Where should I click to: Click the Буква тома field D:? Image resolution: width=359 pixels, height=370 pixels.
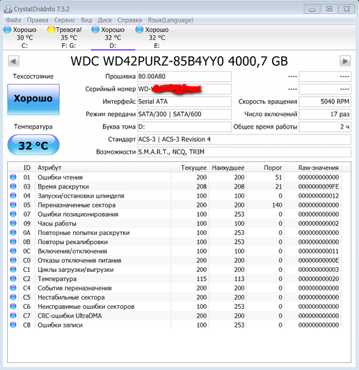click(184, 127)
